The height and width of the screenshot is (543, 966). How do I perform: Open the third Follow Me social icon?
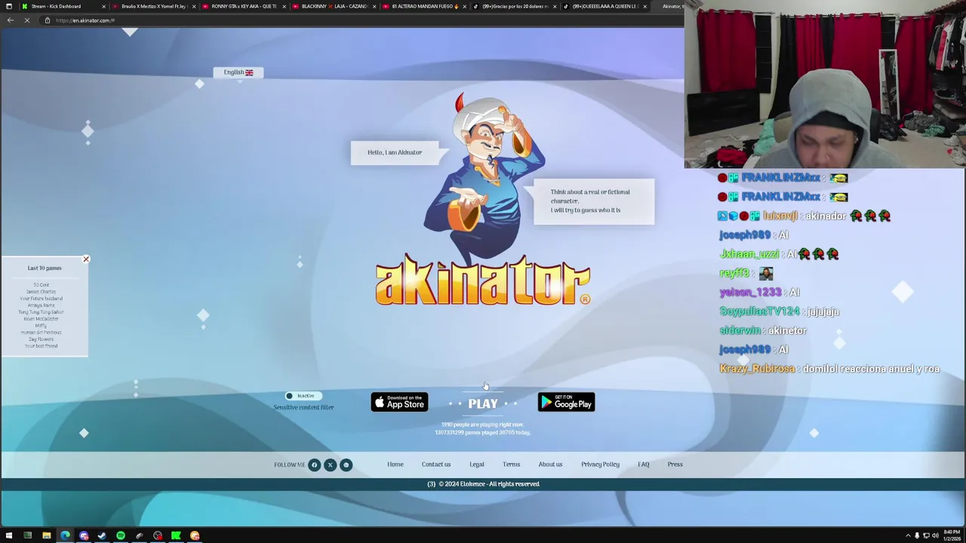click(x=346, y=465)
